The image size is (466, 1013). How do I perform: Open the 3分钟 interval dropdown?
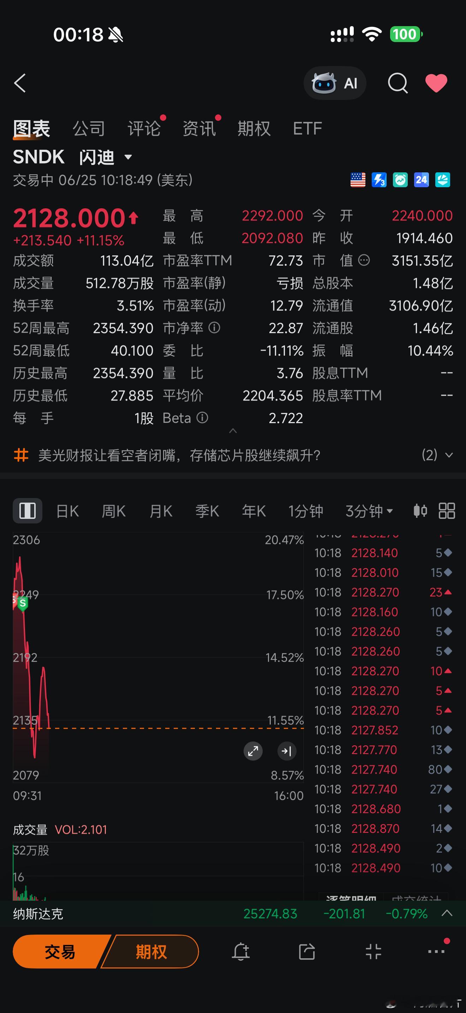tap(369, 511)
